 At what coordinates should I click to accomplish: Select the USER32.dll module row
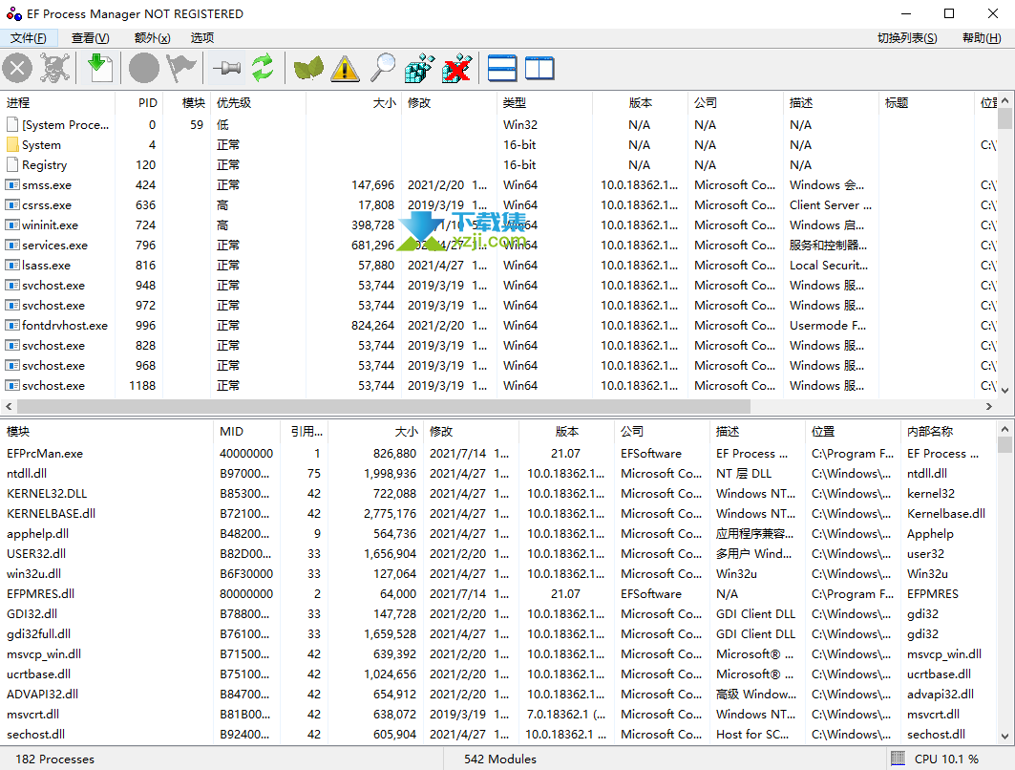498,554
